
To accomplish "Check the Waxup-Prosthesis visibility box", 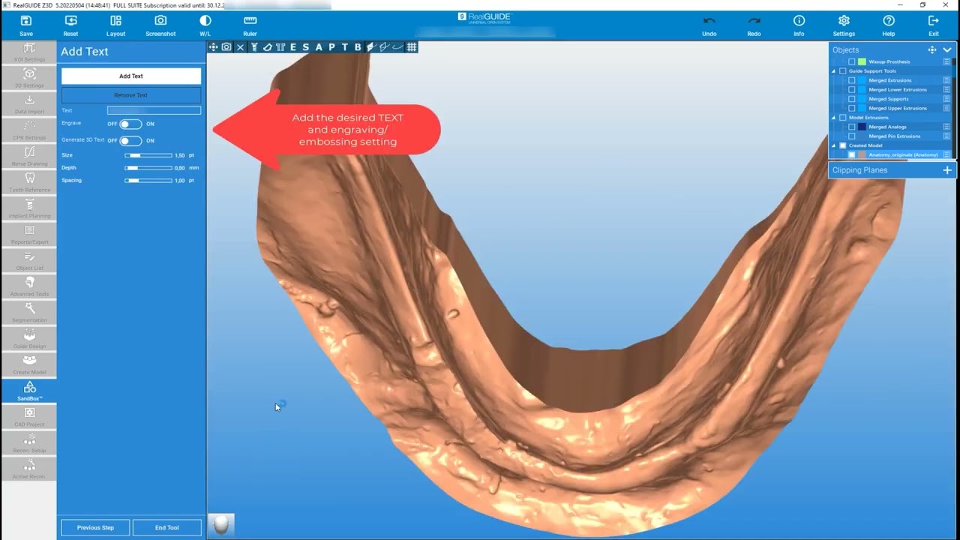I will 852,61.
